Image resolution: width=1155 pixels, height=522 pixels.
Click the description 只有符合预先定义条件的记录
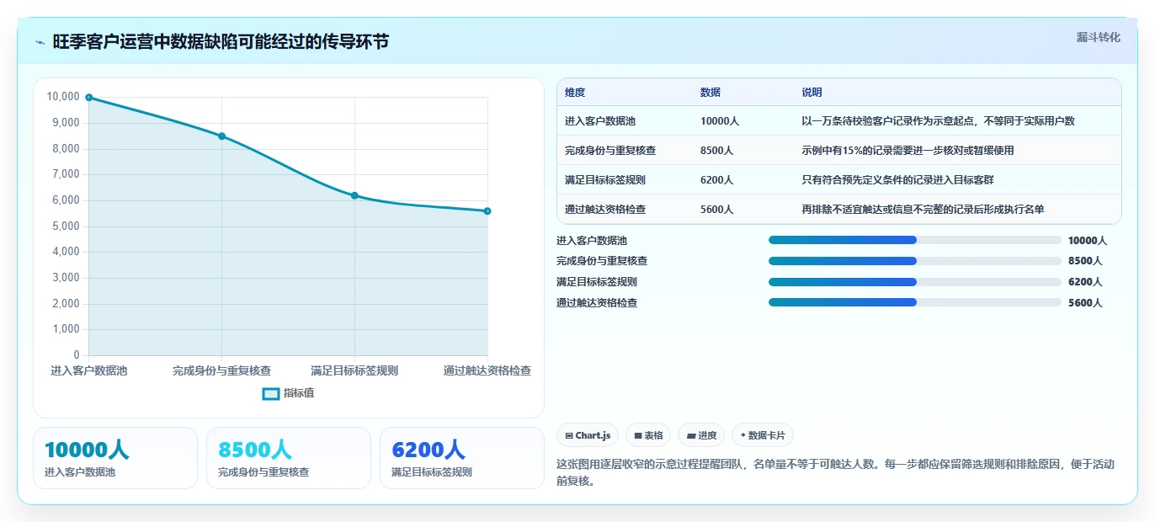pos(897,180)
